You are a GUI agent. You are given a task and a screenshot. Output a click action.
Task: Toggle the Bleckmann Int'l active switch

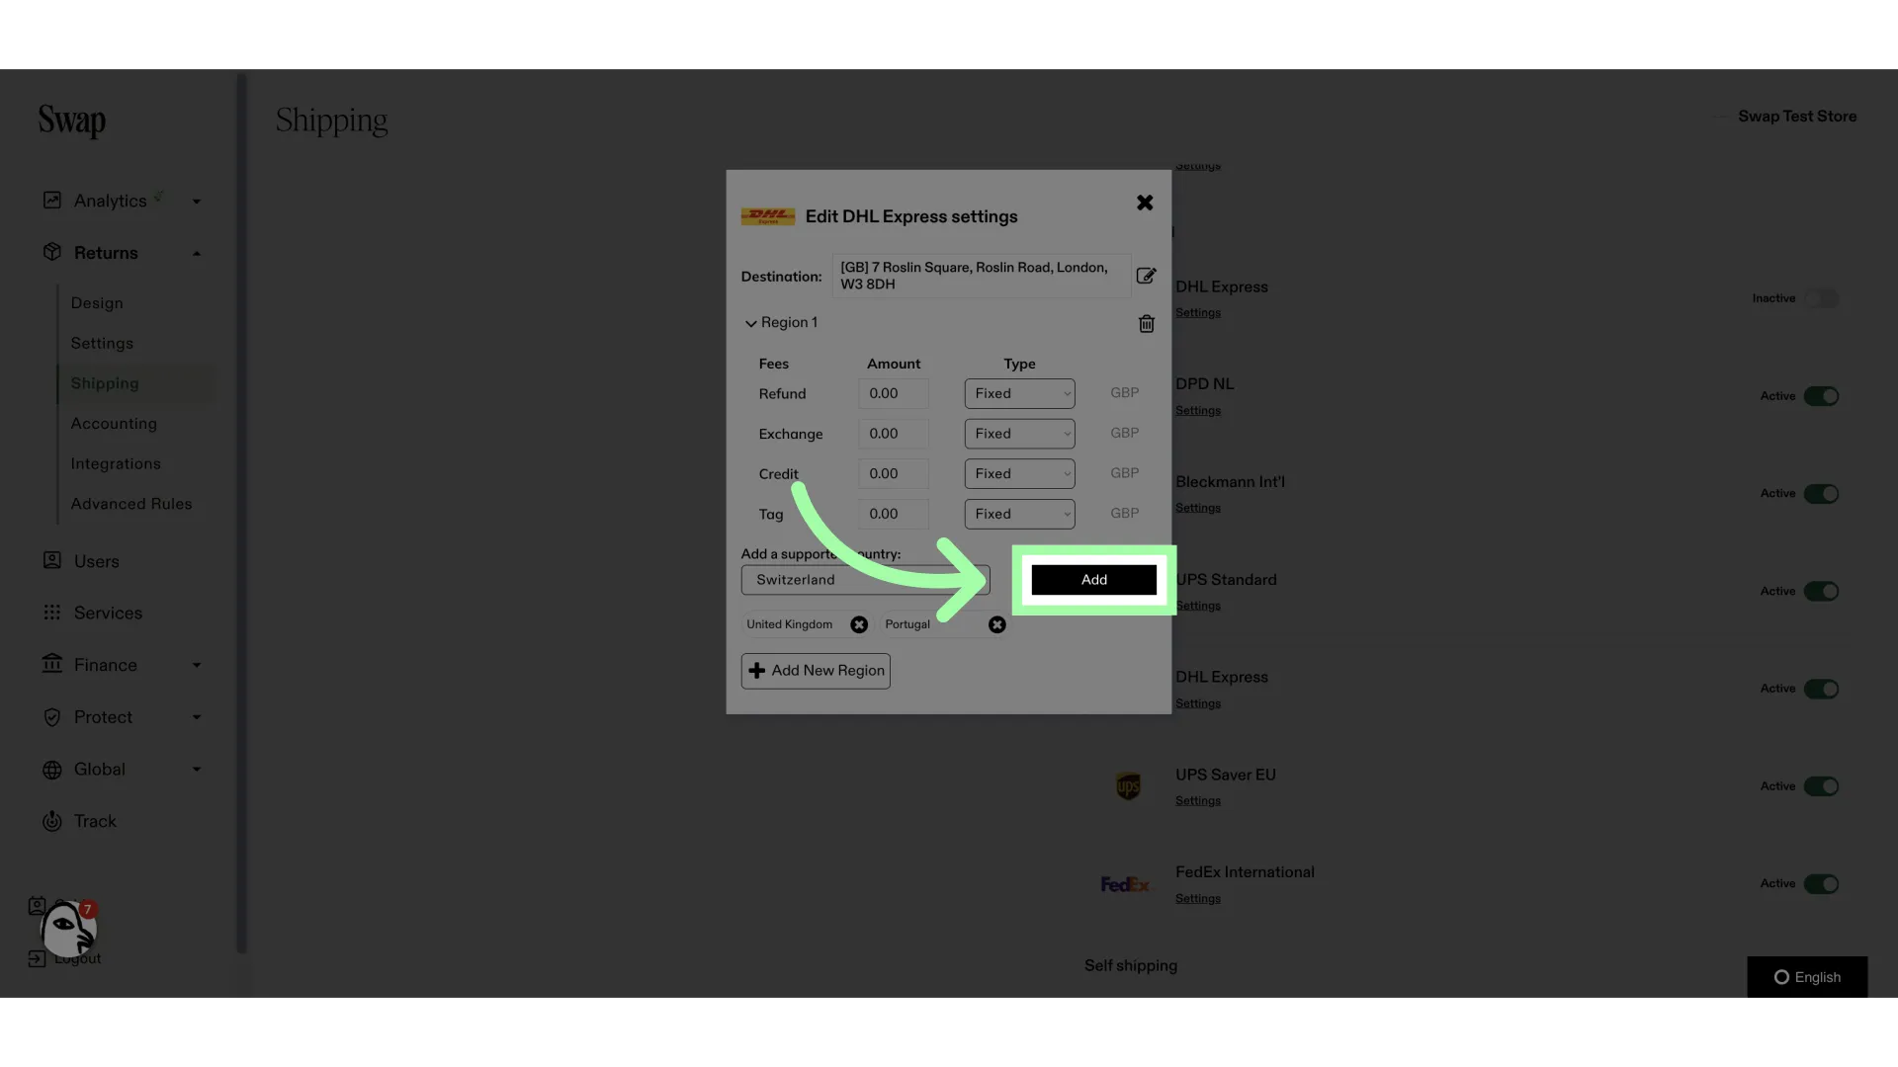(1821, 494)
